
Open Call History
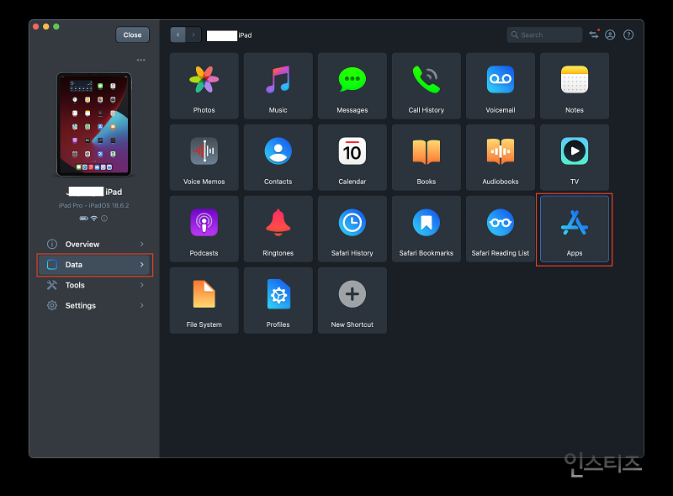tap(427, 86)
